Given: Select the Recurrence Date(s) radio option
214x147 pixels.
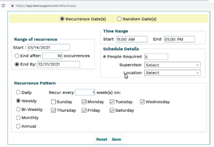Looking at the screenshot, I should click(62, 19).
